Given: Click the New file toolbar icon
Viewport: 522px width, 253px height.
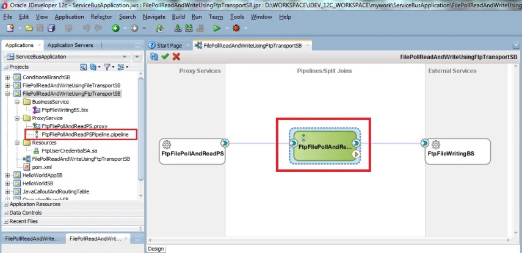Looking at the screenshot, I should [x=10, y=29].
